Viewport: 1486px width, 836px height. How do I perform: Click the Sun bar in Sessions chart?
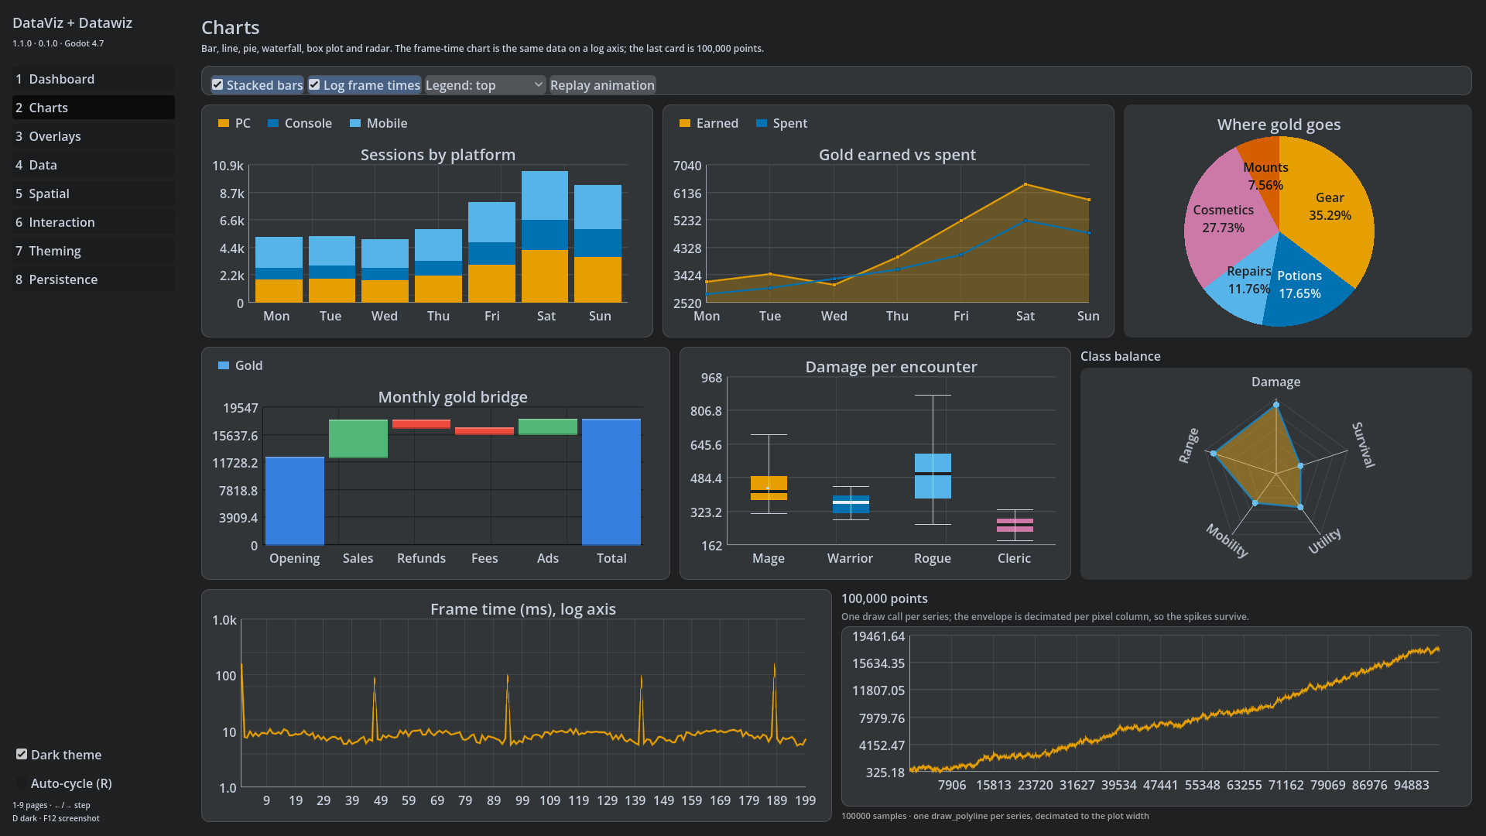(597, 244)
